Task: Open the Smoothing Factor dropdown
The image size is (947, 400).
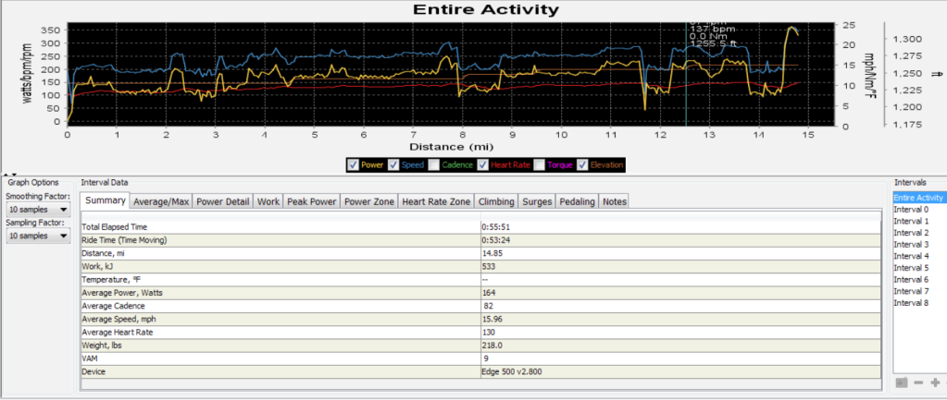Action: 38,210
